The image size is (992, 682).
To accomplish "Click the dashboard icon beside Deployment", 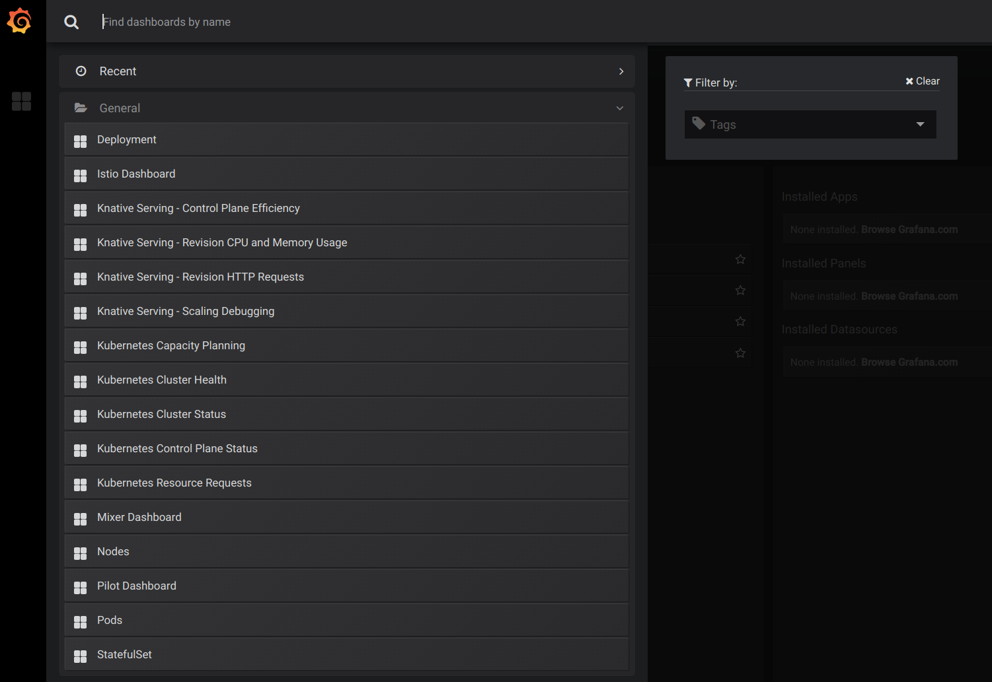I will 80,141.
